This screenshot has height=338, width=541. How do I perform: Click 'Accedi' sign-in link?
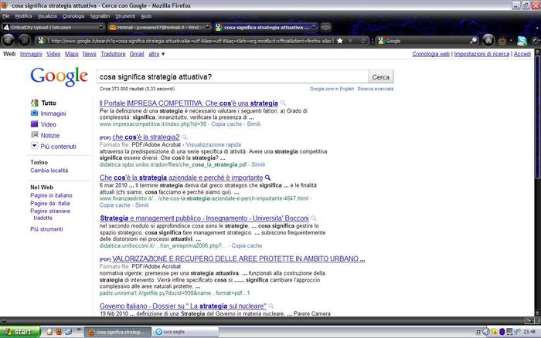point(522,54)
